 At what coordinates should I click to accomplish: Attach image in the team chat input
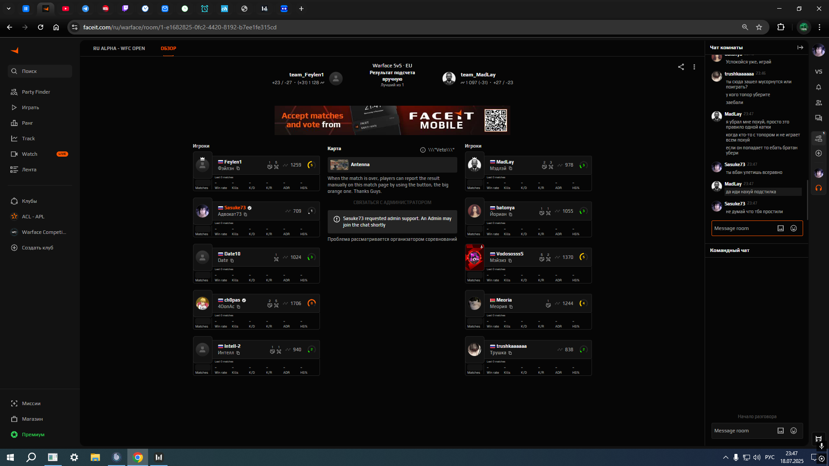[x=781, y=431]
